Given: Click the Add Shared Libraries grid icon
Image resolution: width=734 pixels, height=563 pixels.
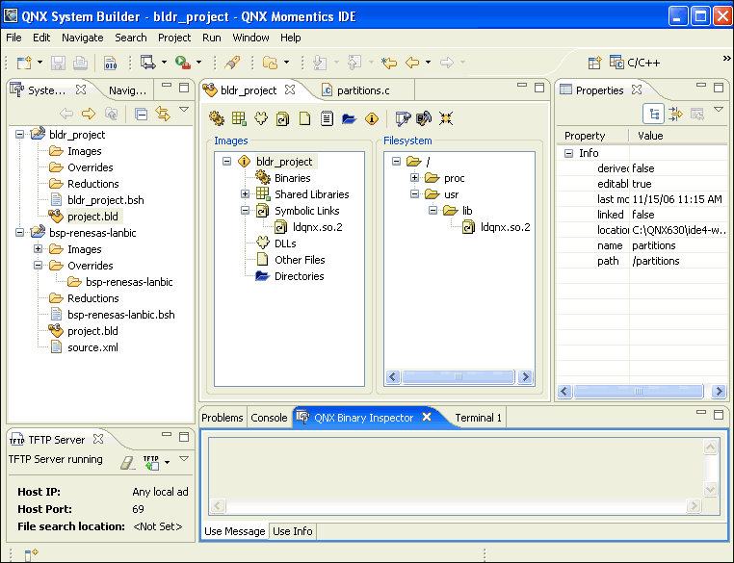Looking at the screenshot, I should point(239,118).
